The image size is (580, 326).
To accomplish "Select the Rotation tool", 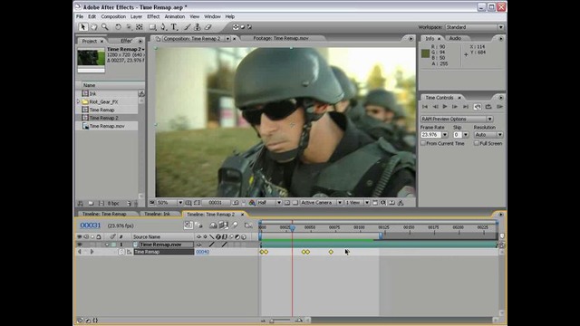I will coord(118,27).
